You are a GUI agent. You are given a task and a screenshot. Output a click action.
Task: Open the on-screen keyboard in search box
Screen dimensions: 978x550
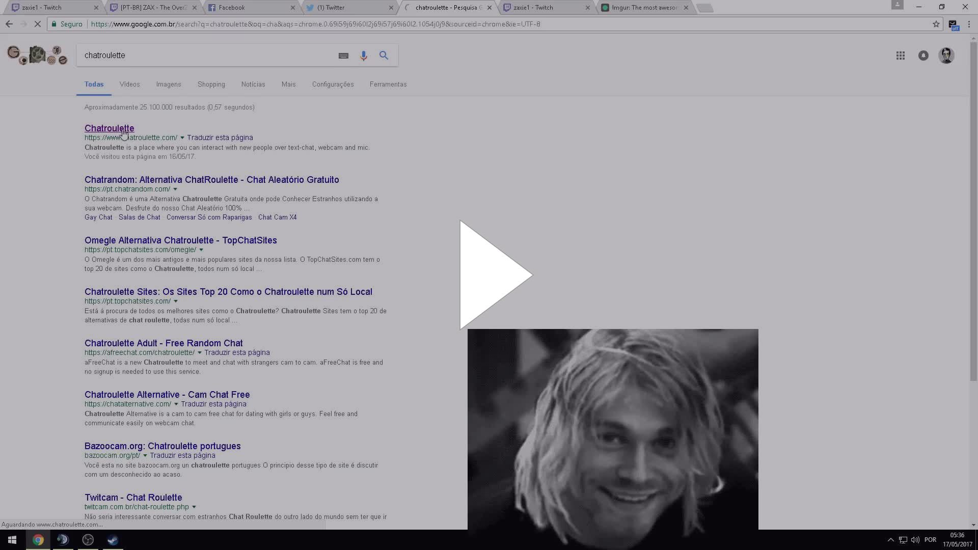pyautogui.click(x=343, y=56)
